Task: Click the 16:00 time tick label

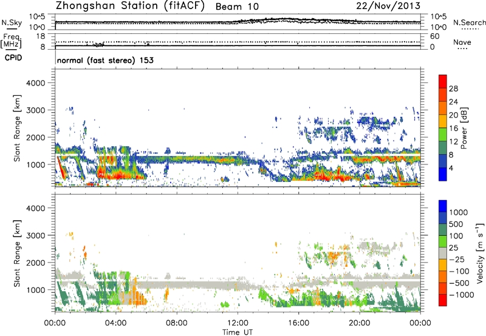Action: (298, 323)
